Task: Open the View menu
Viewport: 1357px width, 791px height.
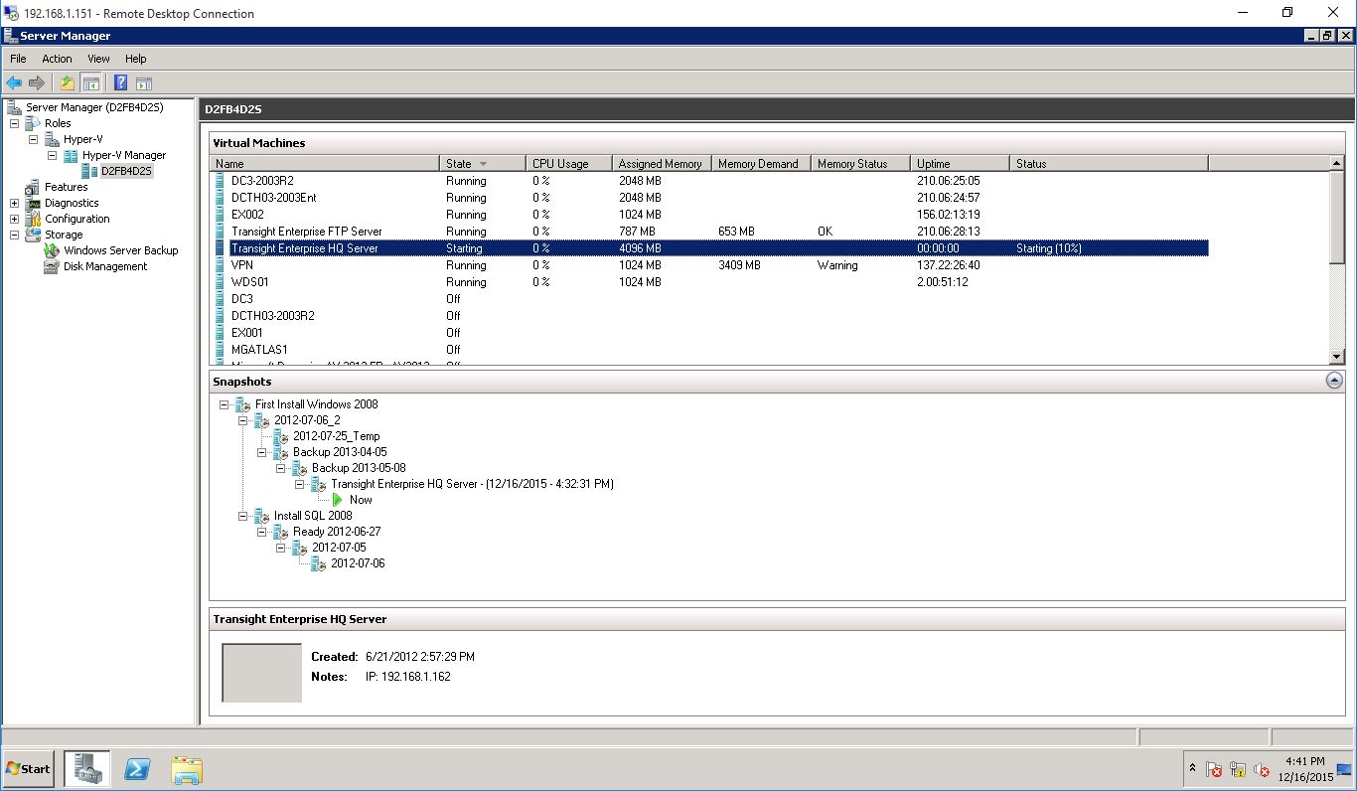Action: pos(98,59)
